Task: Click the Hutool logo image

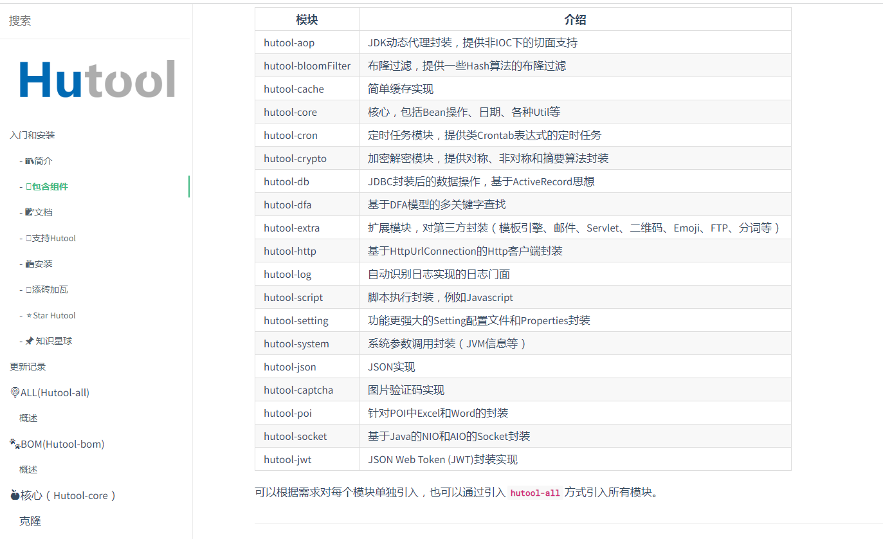Action: tap(97, 79)
